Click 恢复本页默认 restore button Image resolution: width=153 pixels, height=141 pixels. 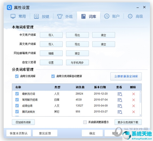pos(19,133)
